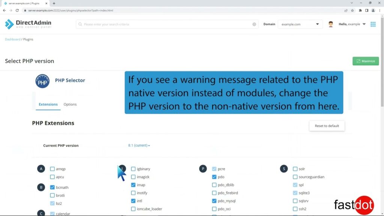Screen dimensions: 384x216
Task: Click the search settings gear icon
Action: 254,24
